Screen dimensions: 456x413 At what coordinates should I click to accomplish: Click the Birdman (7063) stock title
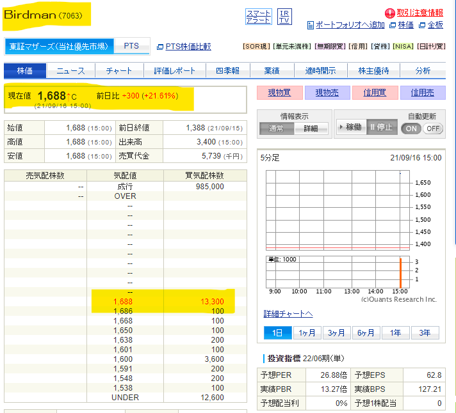(x=43, y=15)
